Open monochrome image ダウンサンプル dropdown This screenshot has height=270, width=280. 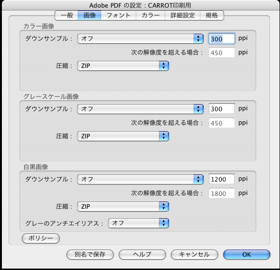(x=140, y=179)
